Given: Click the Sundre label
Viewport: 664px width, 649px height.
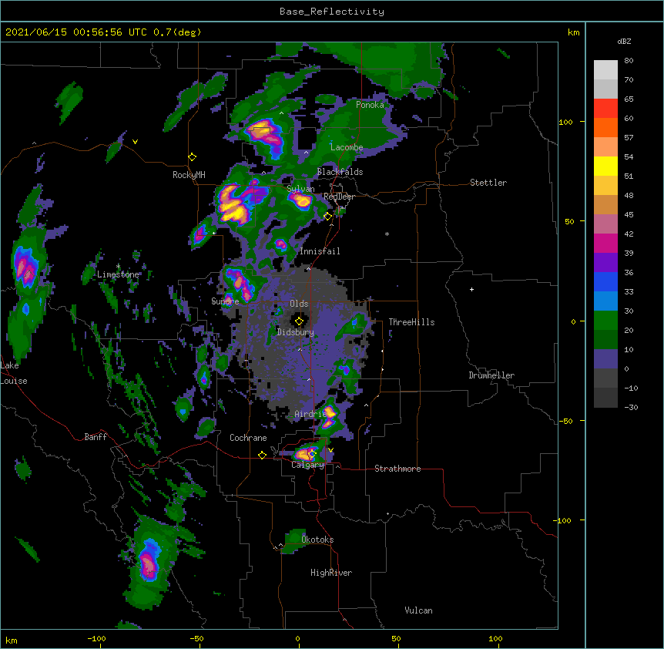Looking at the screenshot, I should pos(225,301).
